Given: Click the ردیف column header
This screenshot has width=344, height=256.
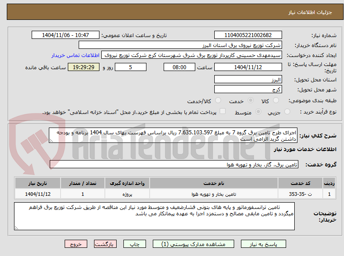Looking at the screenshot, I should pos(329,183).
